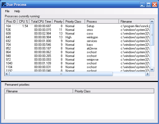
Task: Click Filename header in Permanent priorities list
Action: [39, 91]
